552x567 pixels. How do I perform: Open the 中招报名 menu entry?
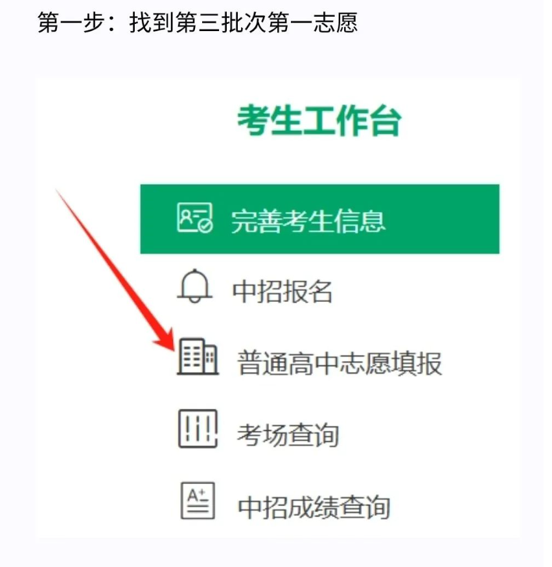(x=282, y=291)
